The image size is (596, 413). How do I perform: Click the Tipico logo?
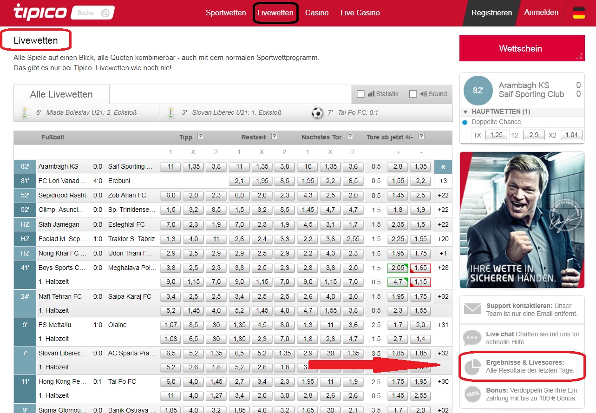coord(40,13)
